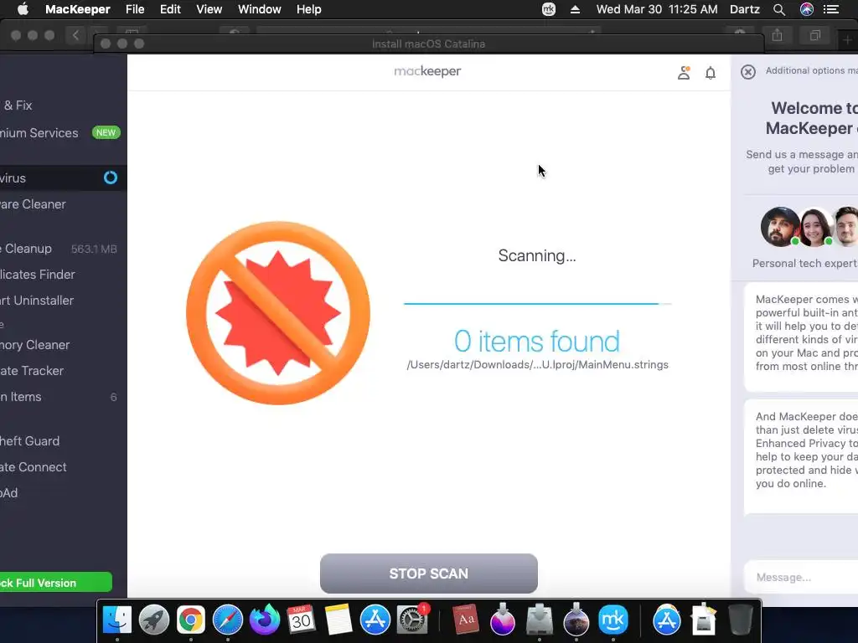Click the green NEW badge next to Premium Services
The image size is (858, 643).
pos(106,132)
